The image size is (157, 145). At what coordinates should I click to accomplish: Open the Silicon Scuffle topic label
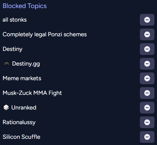tap(22, 137)
